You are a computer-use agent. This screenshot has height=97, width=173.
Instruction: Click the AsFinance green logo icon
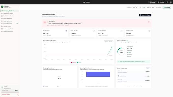[x=2, y=7]
